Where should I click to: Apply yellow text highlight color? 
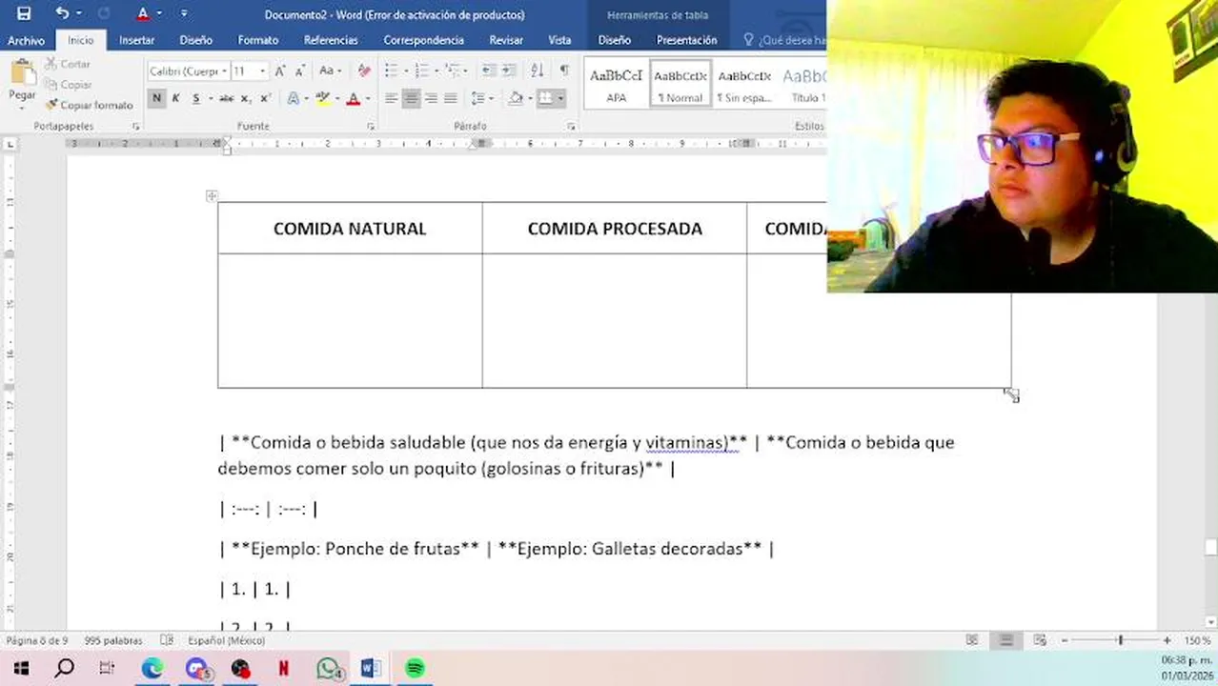(322, 98)
